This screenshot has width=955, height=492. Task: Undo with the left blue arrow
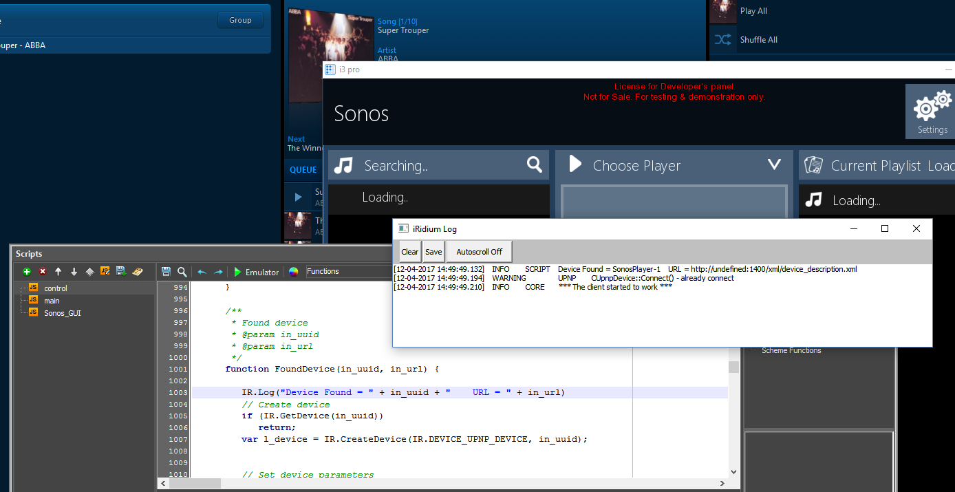202,272
